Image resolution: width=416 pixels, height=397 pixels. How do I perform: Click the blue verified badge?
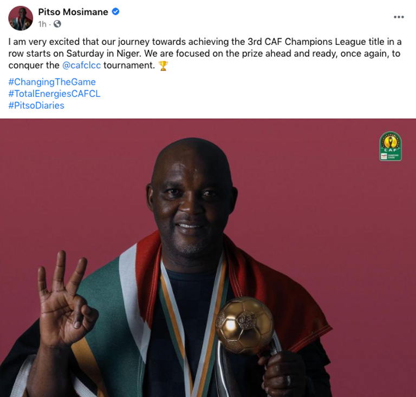click(116, 12)
